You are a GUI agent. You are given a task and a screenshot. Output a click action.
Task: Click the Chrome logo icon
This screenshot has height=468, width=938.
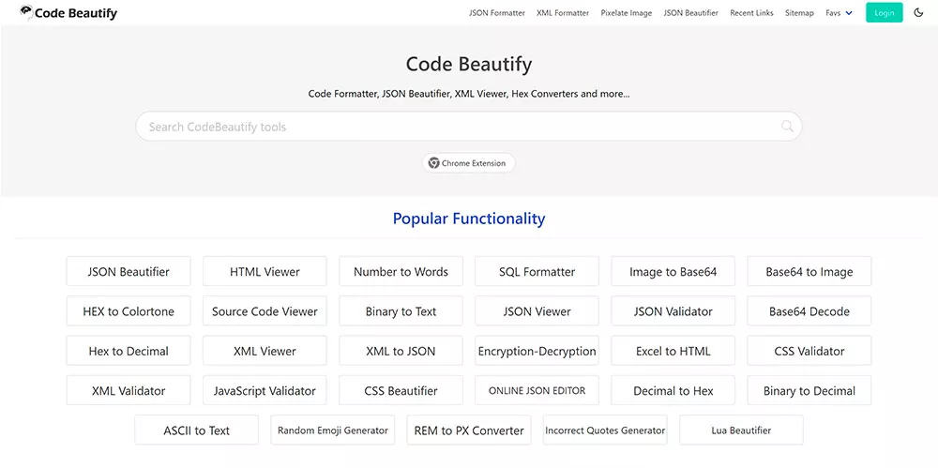(x=434, y=163)
